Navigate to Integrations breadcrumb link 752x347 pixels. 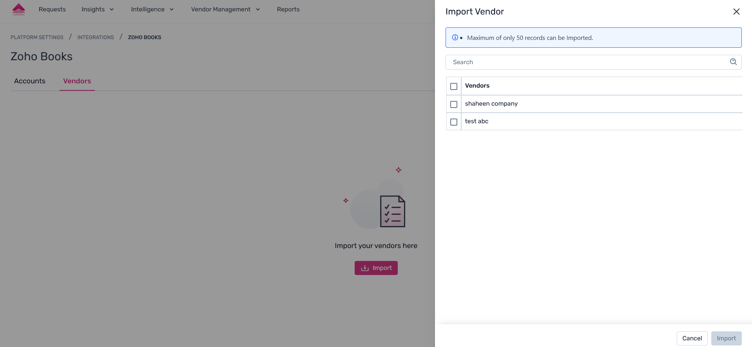(96, 38)
